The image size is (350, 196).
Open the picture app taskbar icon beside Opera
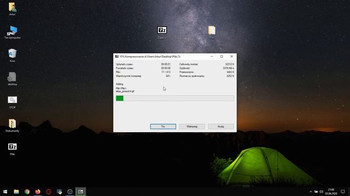click(x=59, y=192)
